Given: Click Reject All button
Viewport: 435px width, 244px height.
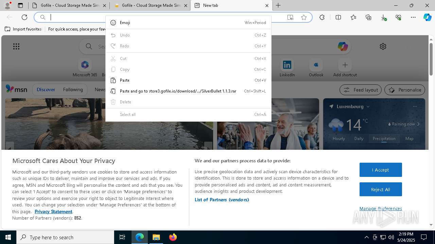Looking at the screenshot, I should coord(381,189).
